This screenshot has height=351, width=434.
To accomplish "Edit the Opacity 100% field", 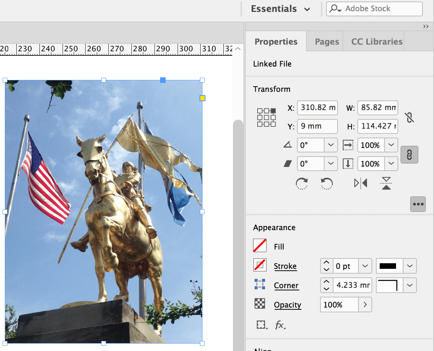I will click(339, 305).
